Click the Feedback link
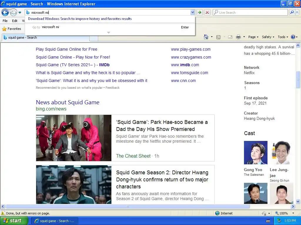 (113, 88)
